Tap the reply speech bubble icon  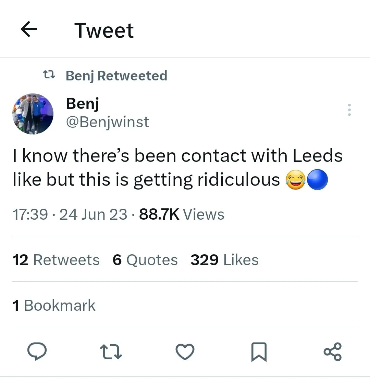point(37,352)
